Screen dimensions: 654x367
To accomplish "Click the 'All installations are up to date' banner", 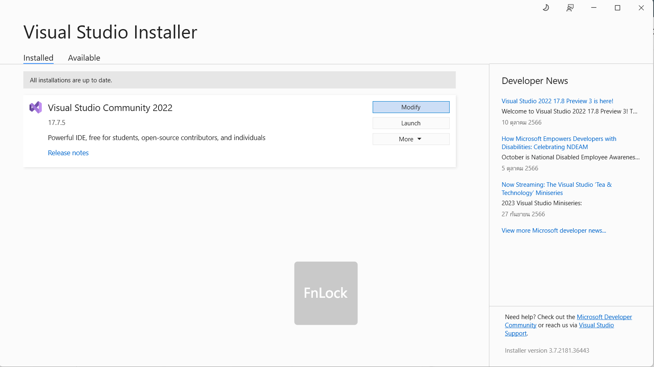I will click(x=239, y=80).
